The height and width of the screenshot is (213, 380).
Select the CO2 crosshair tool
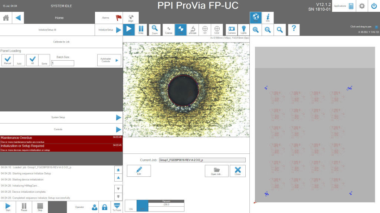[217, 30]
